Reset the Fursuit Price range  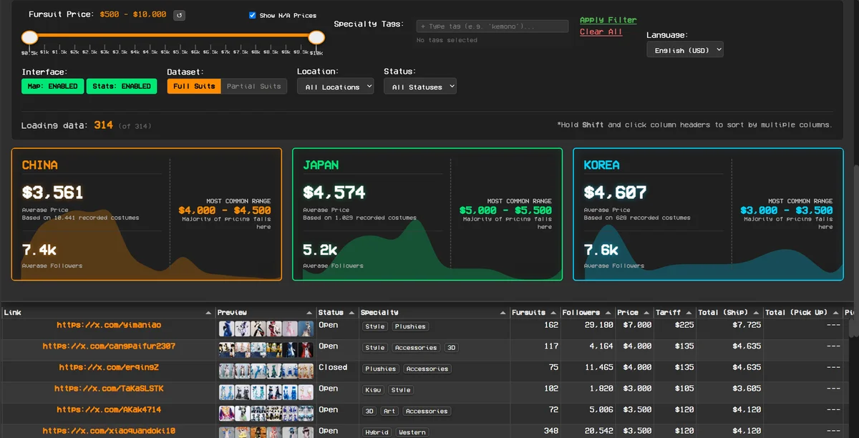coord(179,15)
